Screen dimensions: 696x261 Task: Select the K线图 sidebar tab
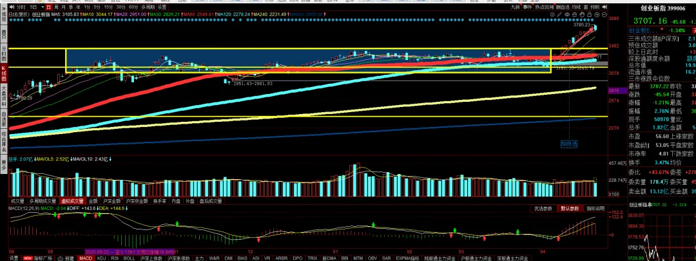4,73
